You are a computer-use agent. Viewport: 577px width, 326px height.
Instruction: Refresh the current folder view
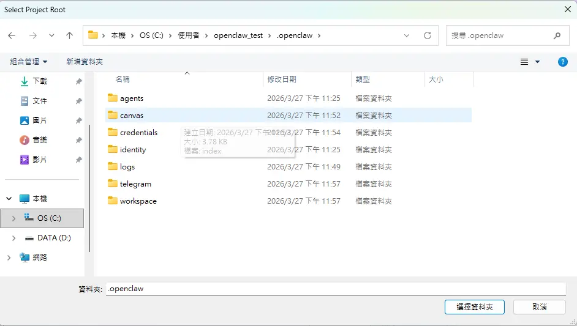pyautogui.click(x=427, y=35)
